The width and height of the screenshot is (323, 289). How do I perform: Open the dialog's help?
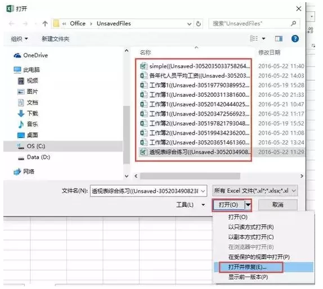click(x=295, y=38)
